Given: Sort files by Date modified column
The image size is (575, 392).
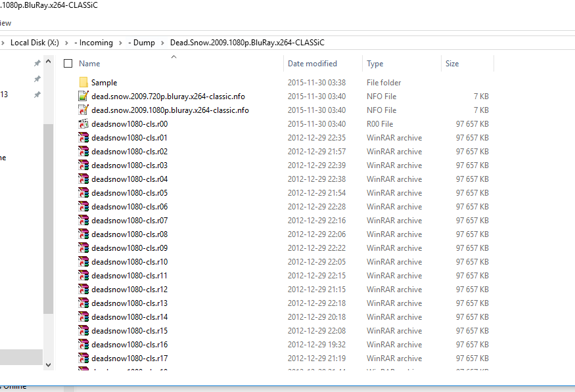Looking at the screenshot, I should pyautogui.click(x=312, y=64).
